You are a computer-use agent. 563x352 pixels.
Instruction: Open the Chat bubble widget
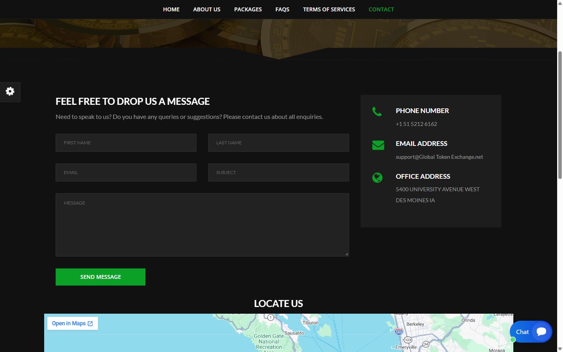[531, 332]
